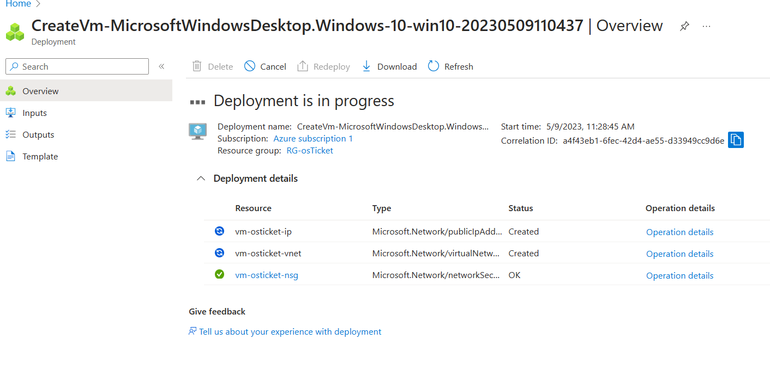Click the Refresh toolbar icon

coord(434,66)
